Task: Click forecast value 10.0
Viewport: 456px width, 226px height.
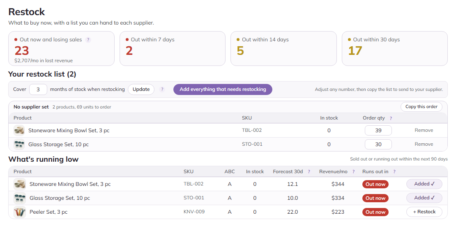Action: coord(292,198)
